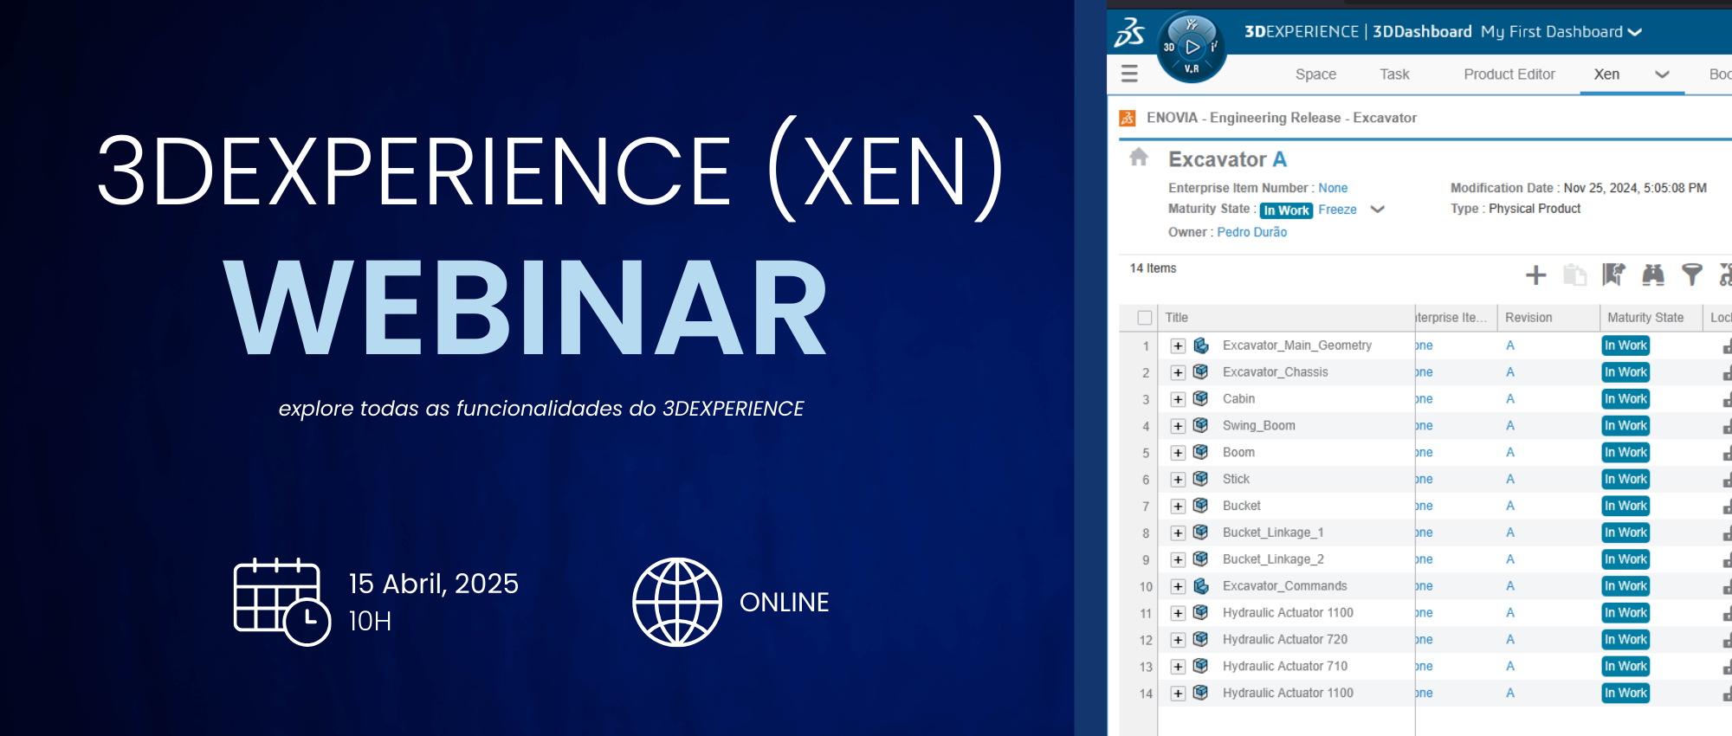
Task: Go to home via the house icon
Action: point(1139,157)
